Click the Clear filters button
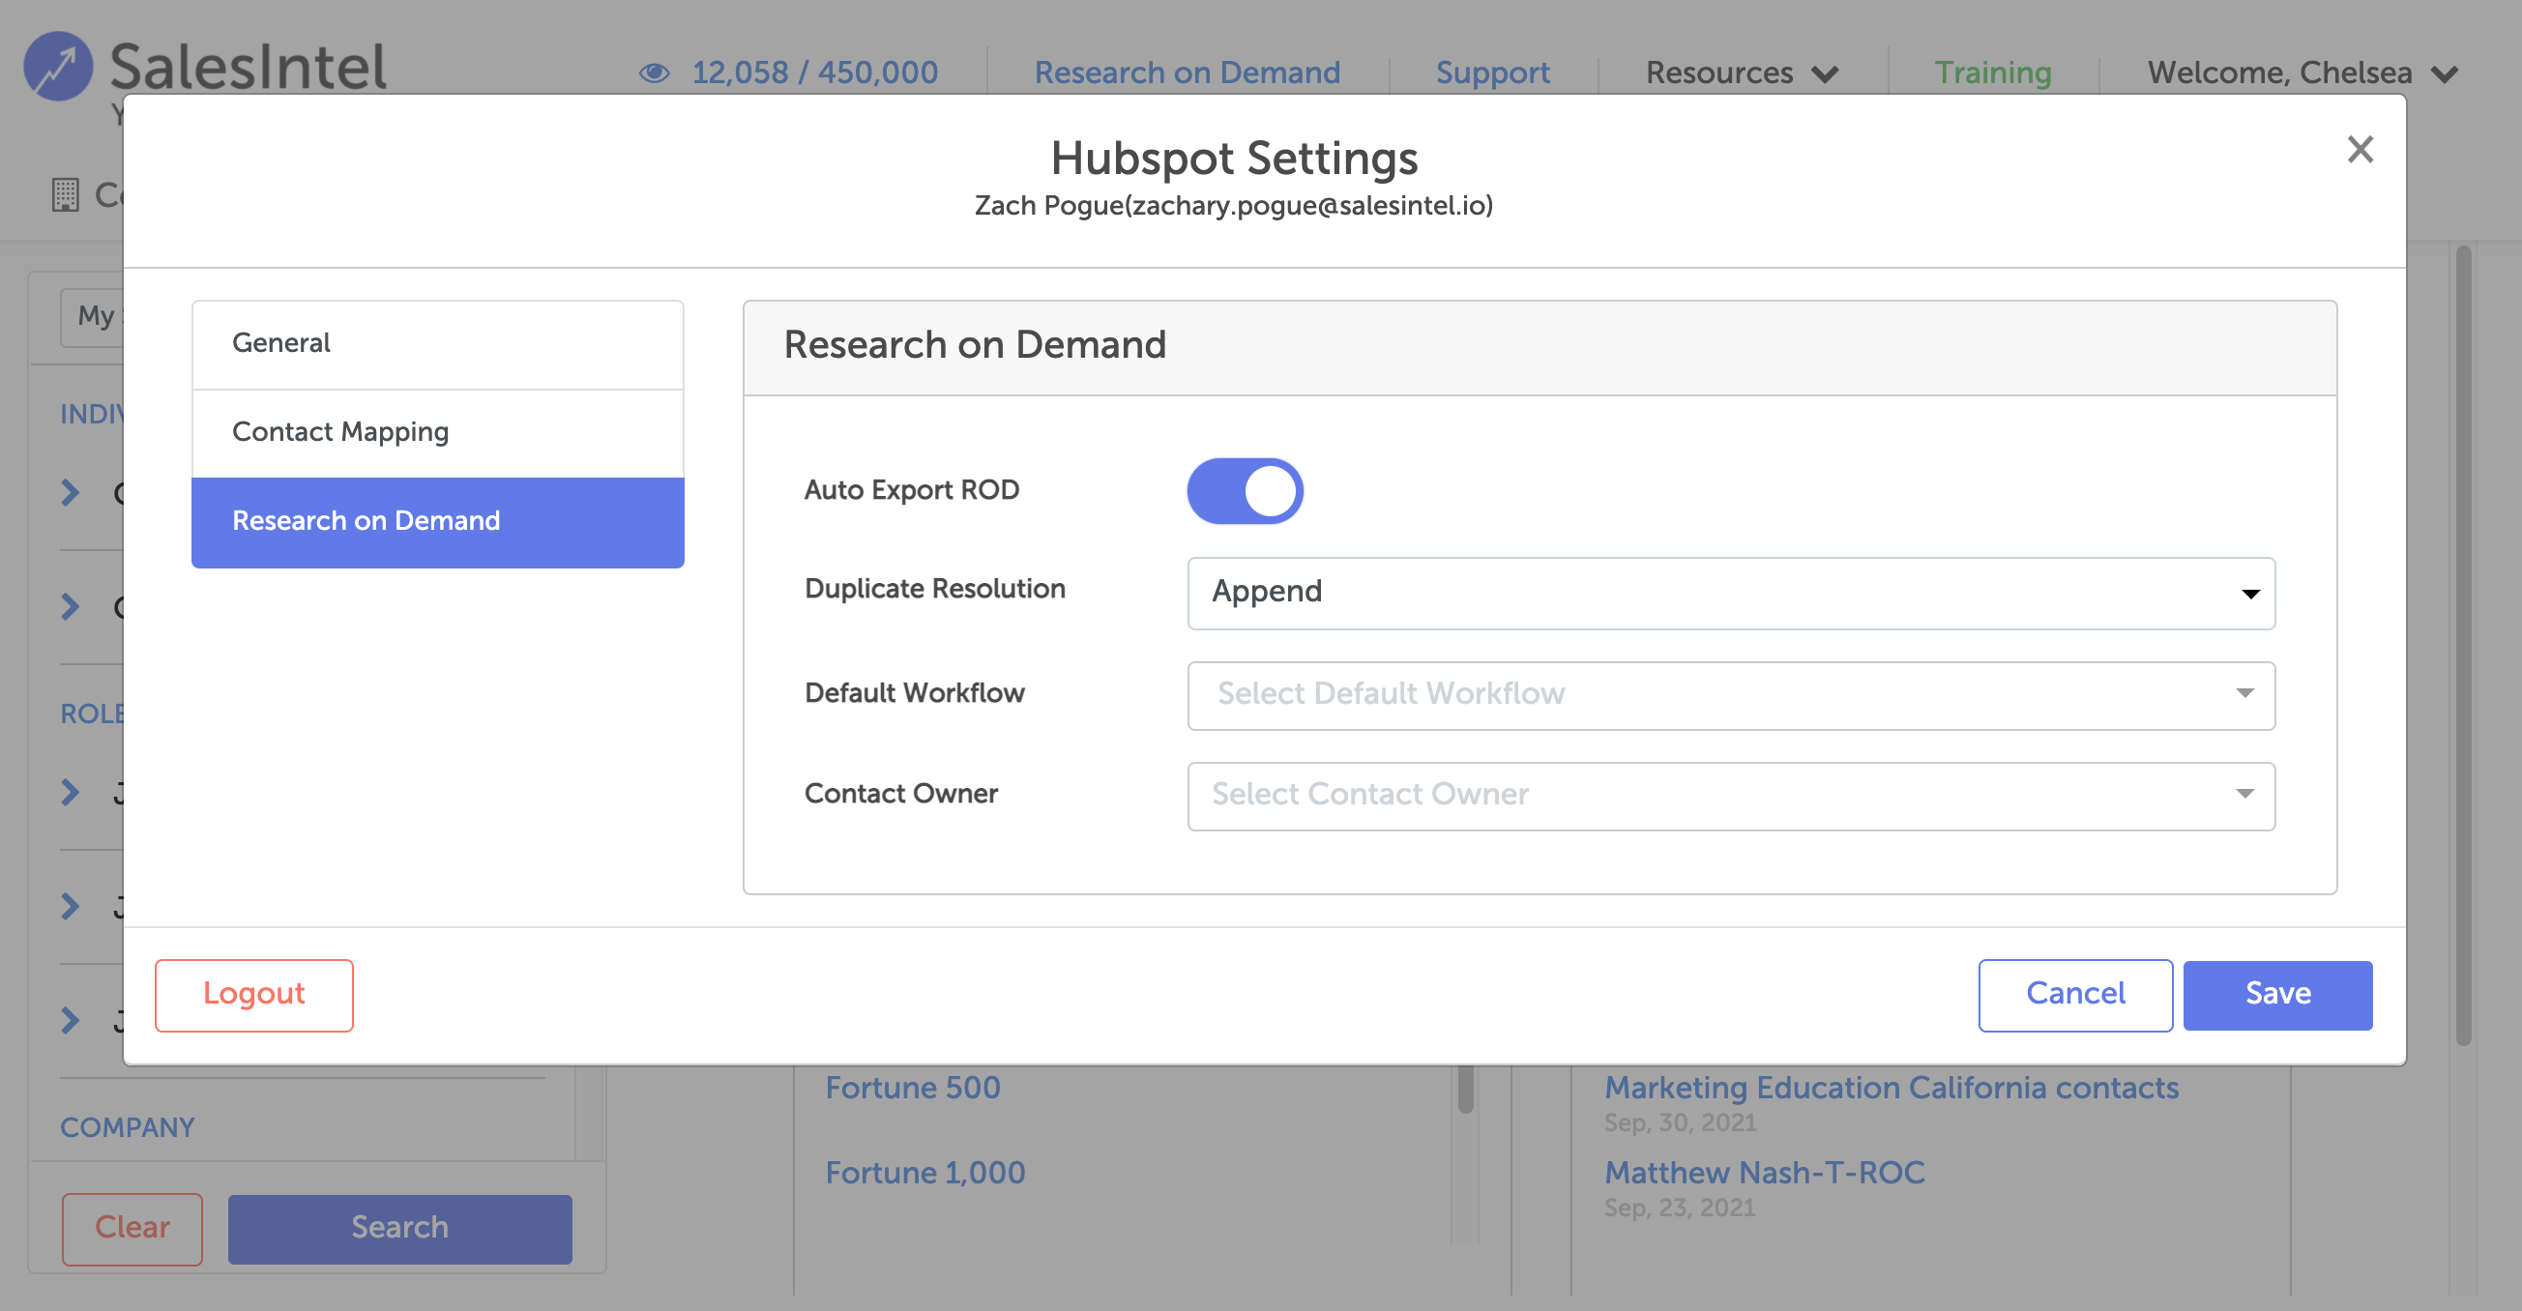 point(132,1228)
